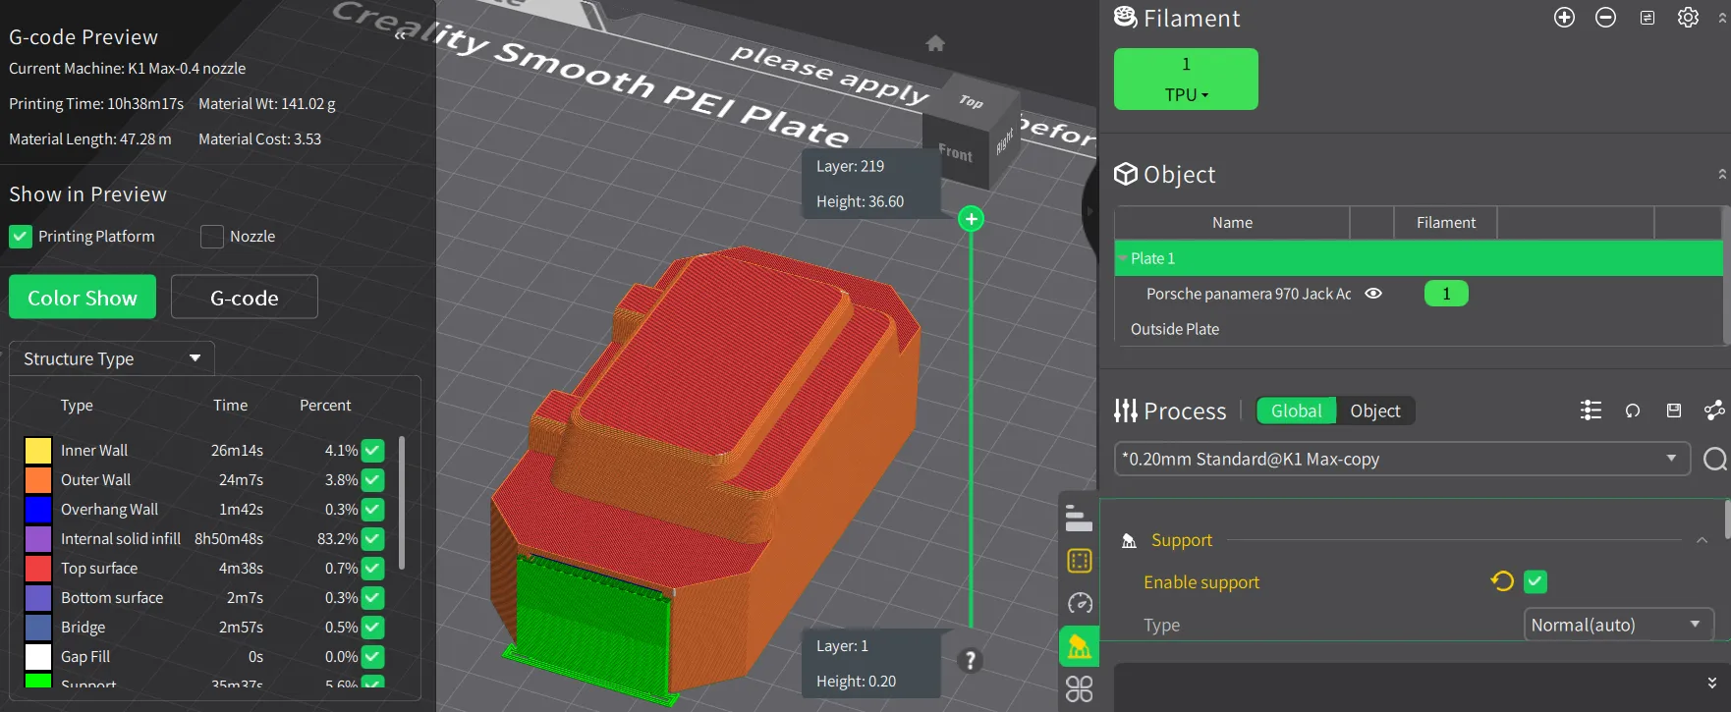Screen dimensions: 1731x712
Task: Click the home view icon in viewport
Action: (935, 43)
